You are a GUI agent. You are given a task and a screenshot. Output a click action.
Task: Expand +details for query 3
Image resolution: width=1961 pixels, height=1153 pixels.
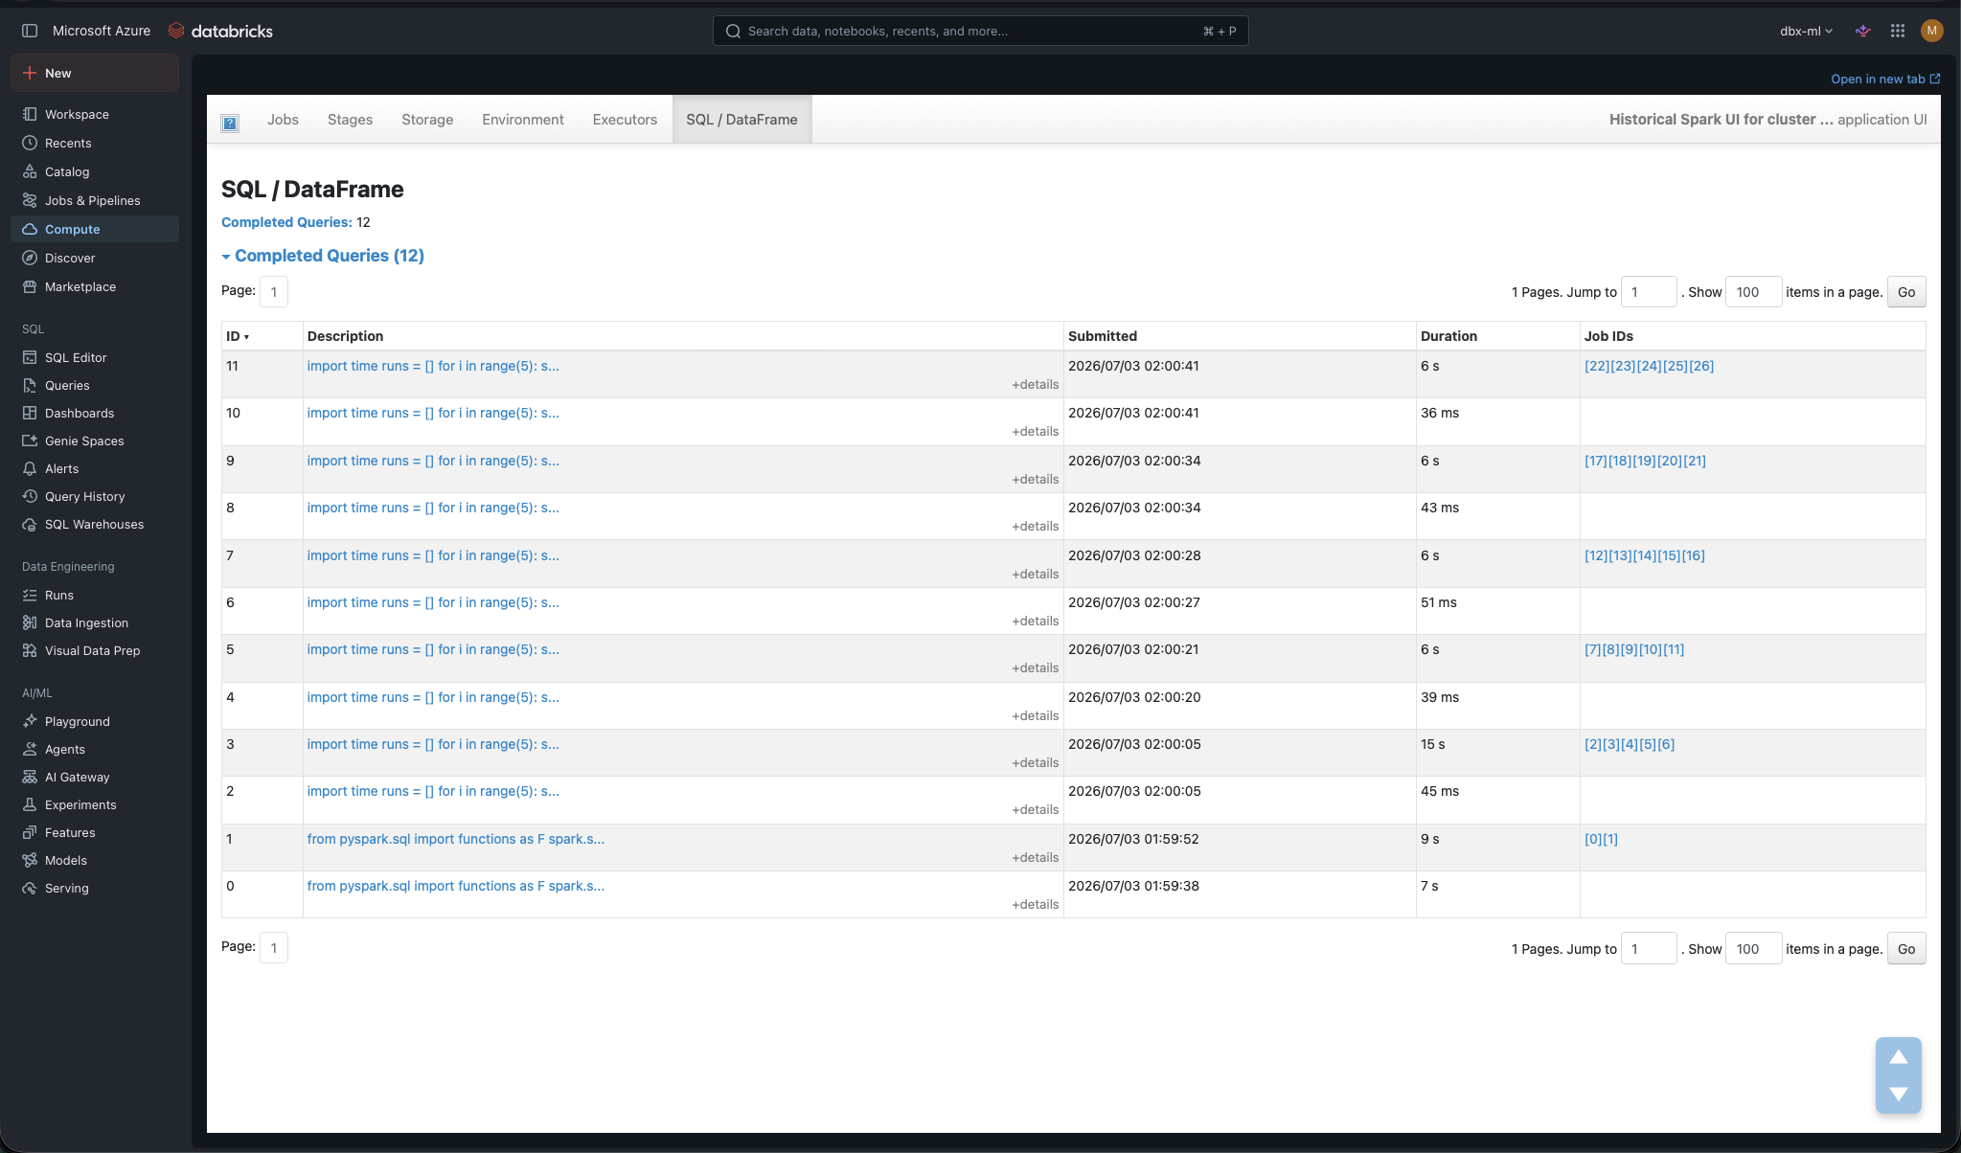[1035, 762]
